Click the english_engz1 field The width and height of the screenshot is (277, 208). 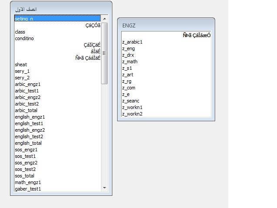click(30, 117)
